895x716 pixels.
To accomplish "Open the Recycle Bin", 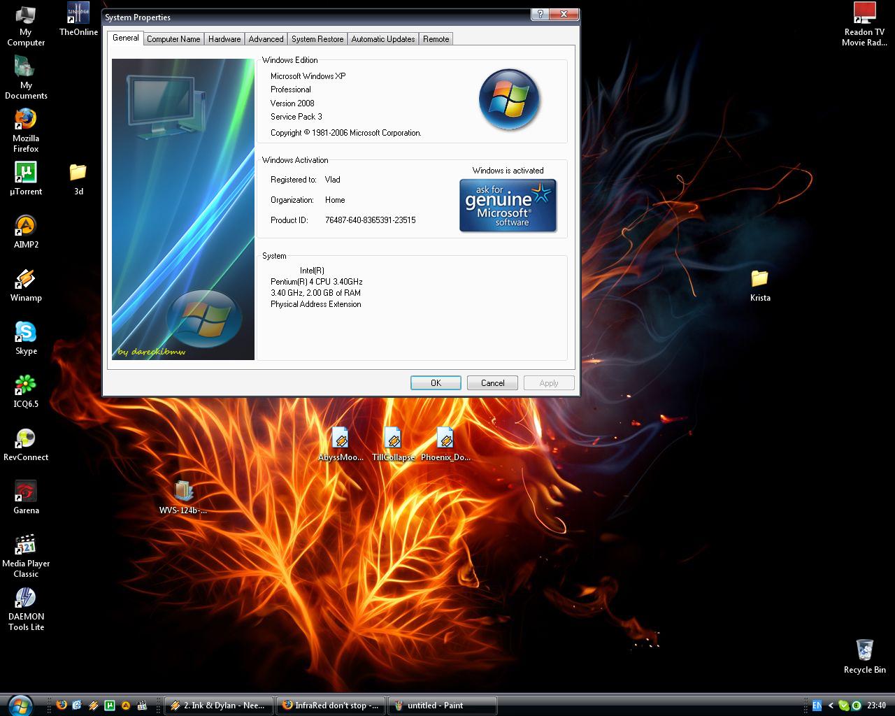I will (865, 656).
